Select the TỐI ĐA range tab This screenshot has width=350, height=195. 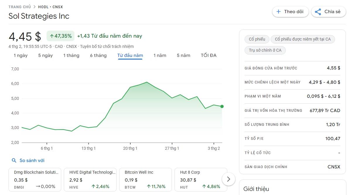(x=209, y=55)
